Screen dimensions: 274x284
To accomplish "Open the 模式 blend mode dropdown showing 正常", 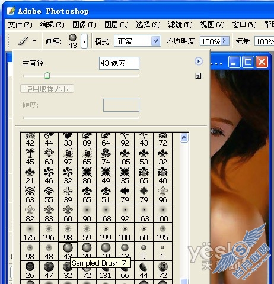I will click(x=138, y=41).
